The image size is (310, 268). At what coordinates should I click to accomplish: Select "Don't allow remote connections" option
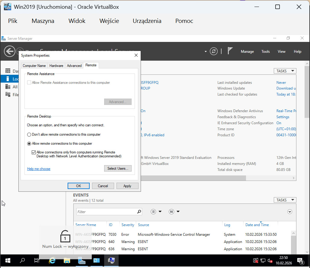[x=29, y=134]
